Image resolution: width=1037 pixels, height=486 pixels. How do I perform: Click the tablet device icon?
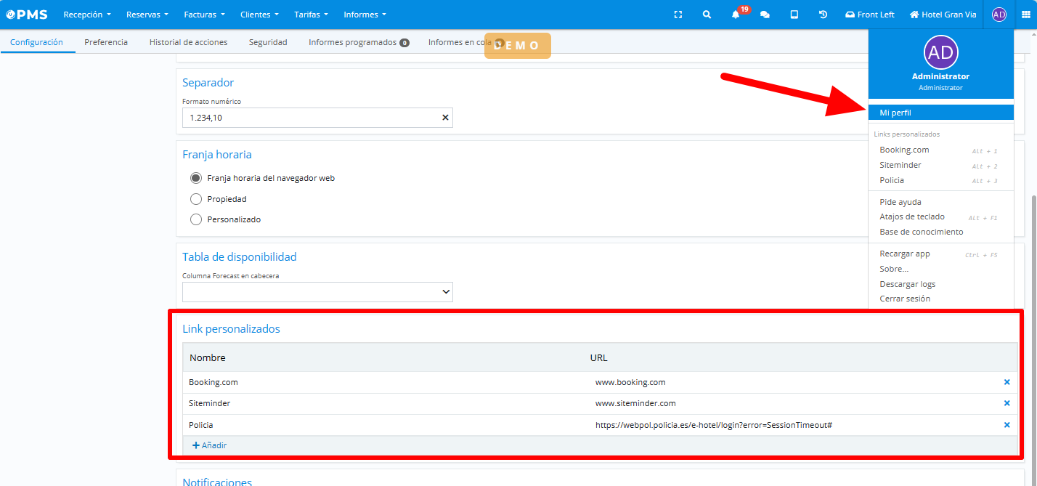tap(794, 15)
